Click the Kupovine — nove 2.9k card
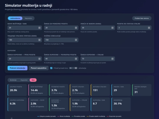 38,104
